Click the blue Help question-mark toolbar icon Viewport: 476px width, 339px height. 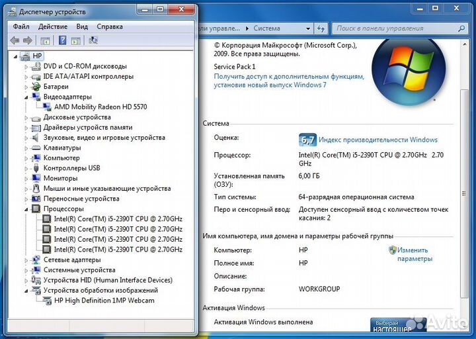click(62, 40)
